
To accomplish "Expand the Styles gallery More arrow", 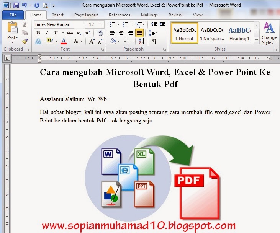I will (257, 41).
